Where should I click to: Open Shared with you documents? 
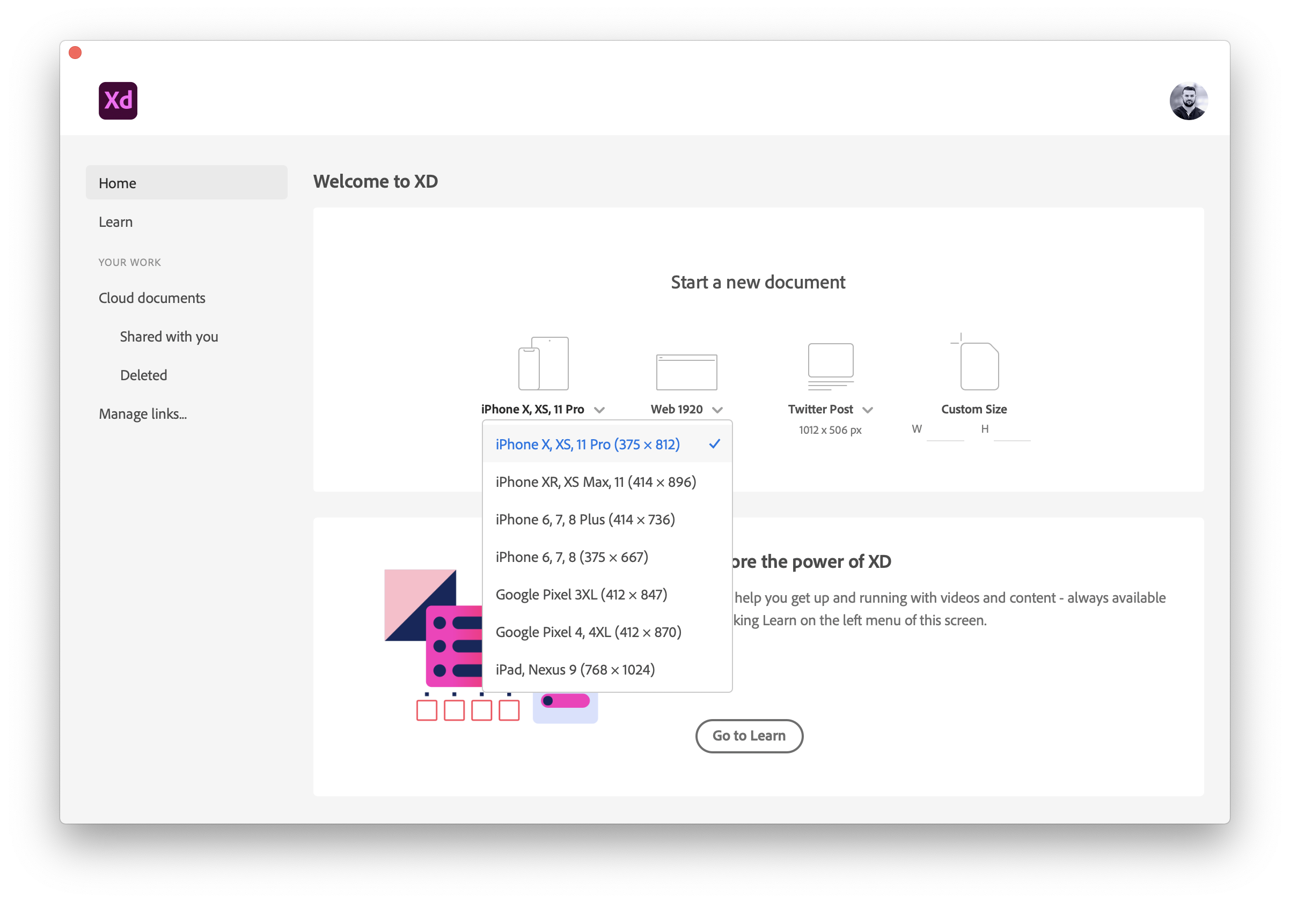pyautogui.click(x=169, y=336)
